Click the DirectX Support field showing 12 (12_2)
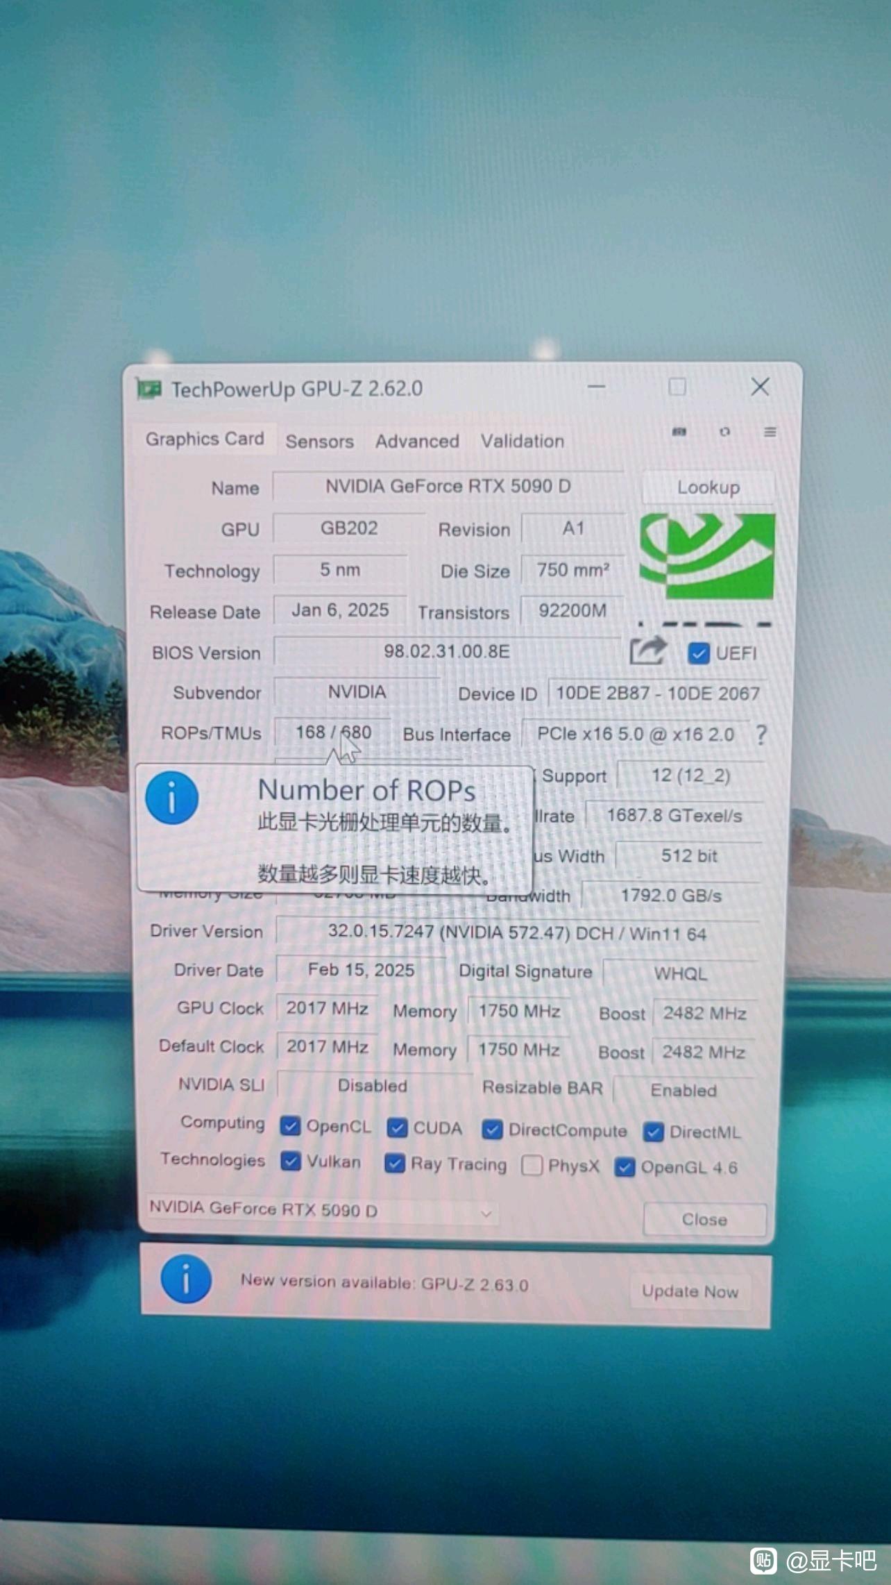The width and height of the screenshot is (891, 1585). point(691,775)
